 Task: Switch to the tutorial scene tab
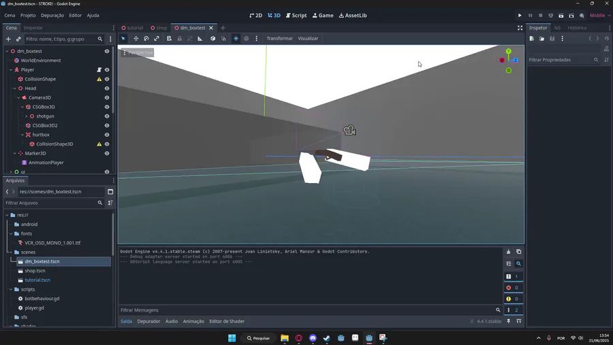132,28
